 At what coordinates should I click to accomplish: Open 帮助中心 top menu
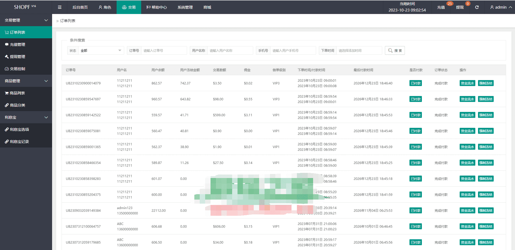click(157, 7)
